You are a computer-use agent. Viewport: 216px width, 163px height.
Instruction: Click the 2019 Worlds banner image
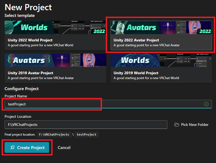coord(161,60)
